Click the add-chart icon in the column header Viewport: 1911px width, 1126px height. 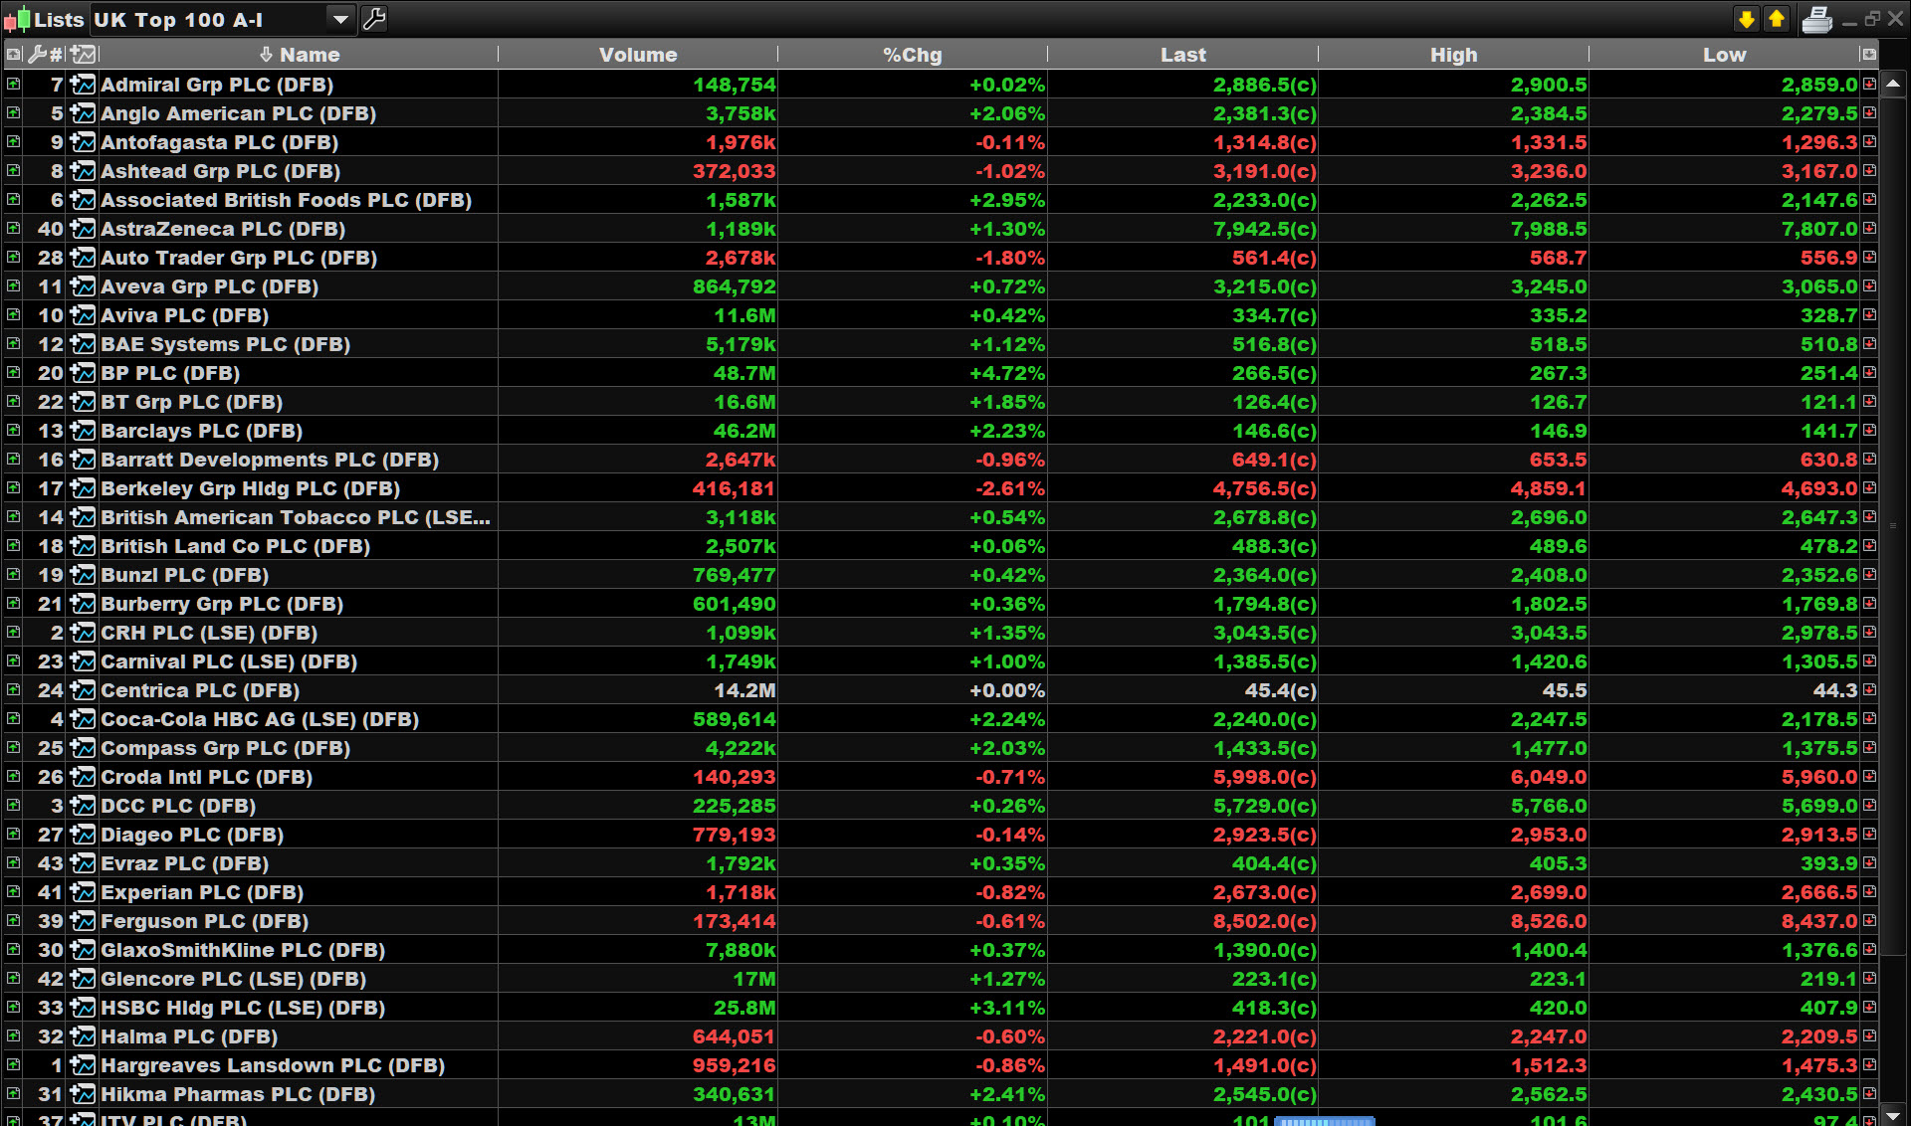84,55
